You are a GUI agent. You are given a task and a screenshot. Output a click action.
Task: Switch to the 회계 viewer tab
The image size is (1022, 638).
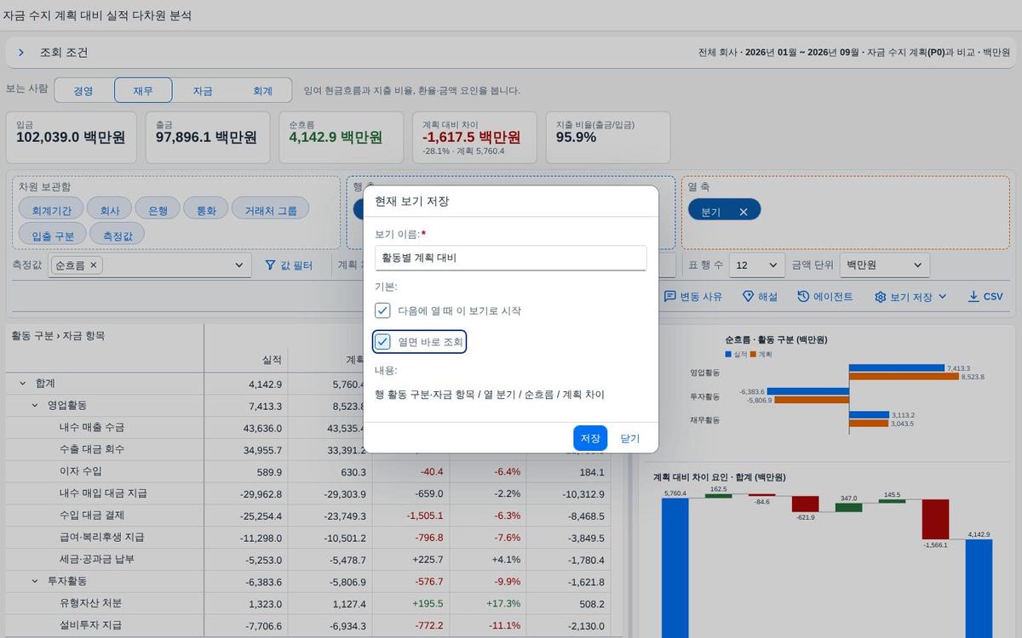click(x=262, y=90)
